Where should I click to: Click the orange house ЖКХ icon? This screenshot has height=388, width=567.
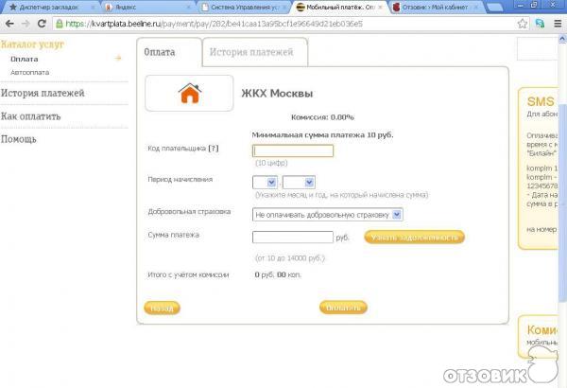pos(190,94)
